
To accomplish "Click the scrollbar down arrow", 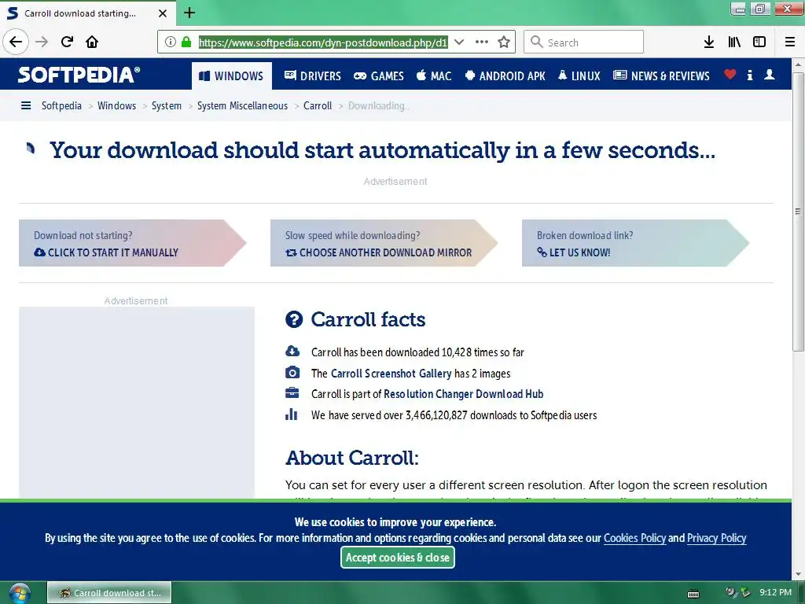I will 798,575.
